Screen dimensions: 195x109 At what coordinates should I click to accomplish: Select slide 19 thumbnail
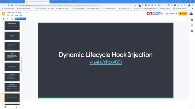(12, 25)
